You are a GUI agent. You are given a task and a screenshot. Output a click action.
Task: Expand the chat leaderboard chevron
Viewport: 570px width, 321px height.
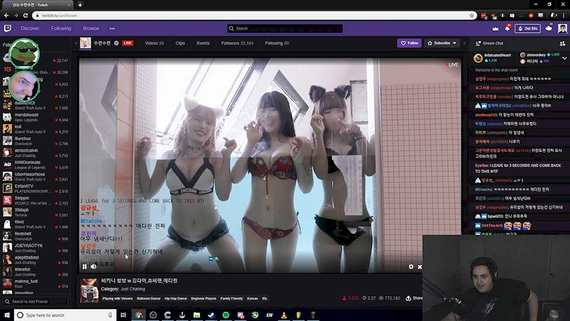coord(564,58)
